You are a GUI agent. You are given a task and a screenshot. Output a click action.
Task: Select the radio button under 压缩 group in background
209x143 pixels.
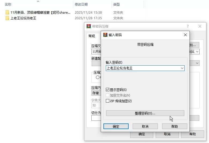(x=98, y=77)
